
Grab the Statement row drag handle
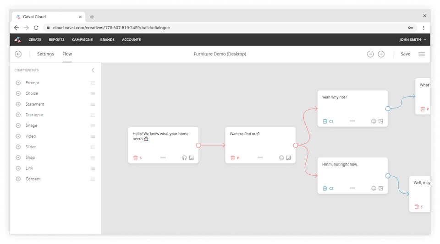93,104
